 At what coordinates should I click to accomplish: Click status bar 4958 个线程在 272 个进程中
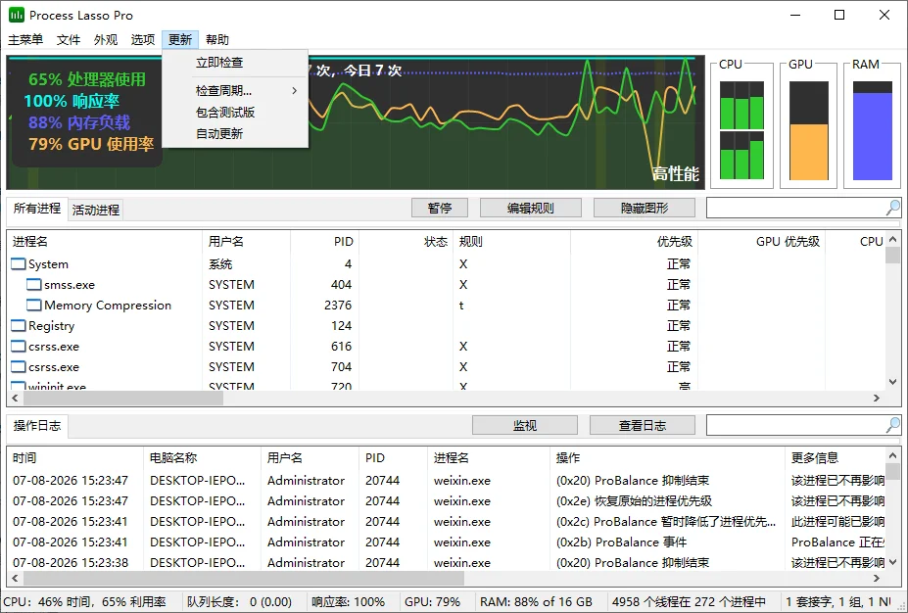click(689, 602)
